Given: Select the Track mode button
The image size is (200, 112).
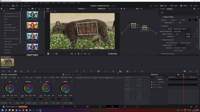Looking at the screenshot, I should [183, 20].
